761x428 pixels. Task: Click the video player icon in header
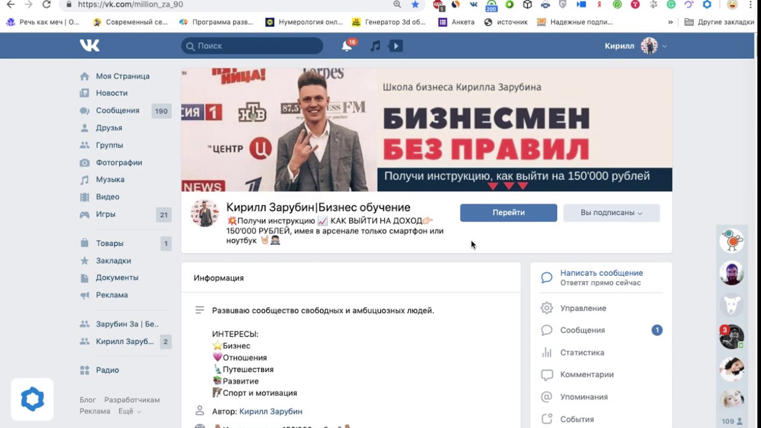click(396, 46)
